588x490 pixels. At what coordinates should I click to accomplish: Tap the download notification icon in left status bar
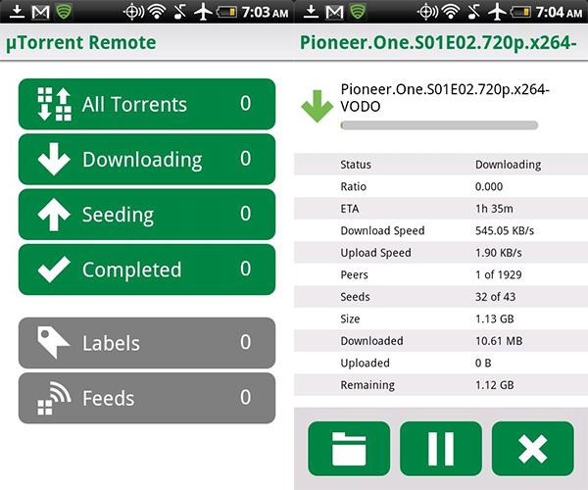(17, 12)
